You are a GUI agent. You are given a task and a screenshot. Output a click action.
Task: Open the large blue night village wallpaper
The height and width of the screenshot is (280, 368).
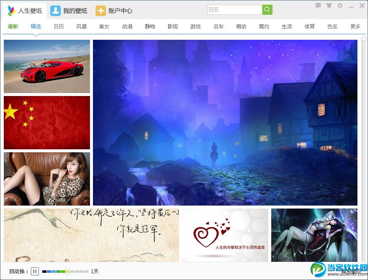click(225, 123)
